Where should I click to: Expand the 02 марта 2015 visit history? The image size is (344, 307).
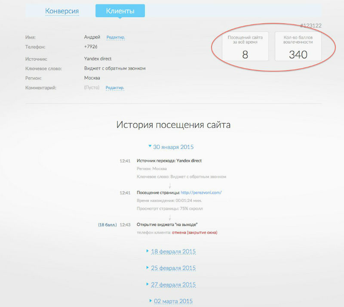[171, 301]
